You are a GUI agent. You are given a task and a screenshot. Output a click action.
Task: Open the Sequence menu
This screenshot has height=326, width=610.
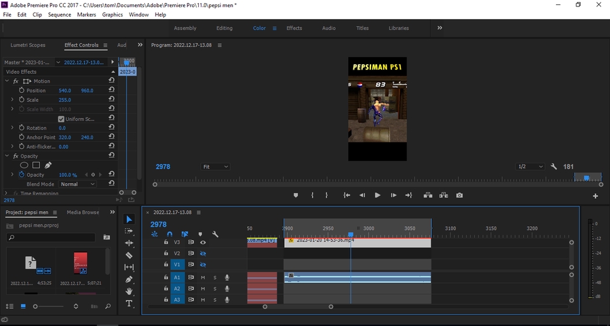(x=60, y=15)
